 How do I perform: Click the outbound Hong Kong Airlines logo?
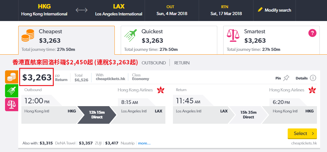pos(161,90)
